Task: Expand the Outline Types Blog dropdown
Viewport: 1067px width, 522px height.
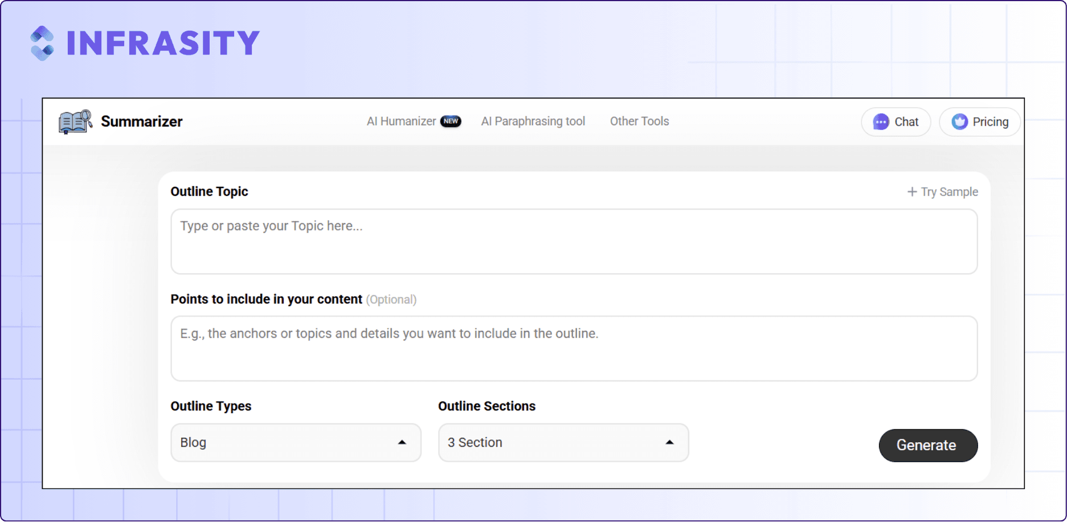Action: [296, 442]
